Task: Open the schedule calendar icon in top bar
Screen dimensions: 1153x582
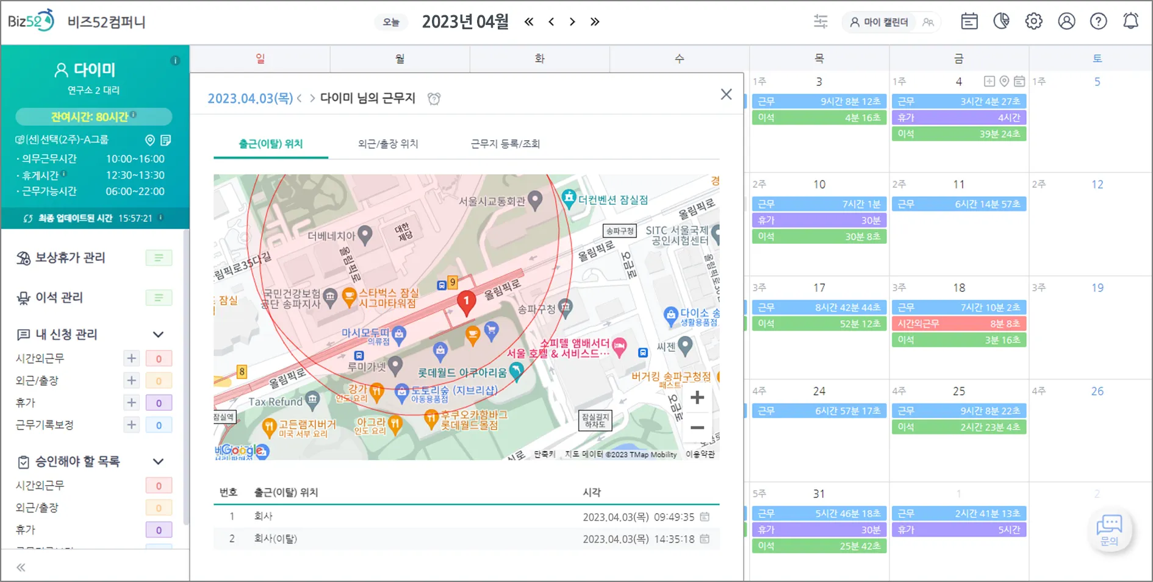Action: click(969, 22)
